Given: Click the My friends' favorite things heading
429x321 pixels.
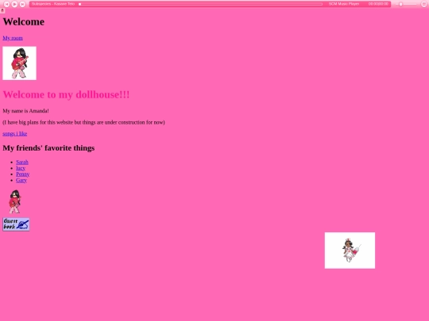Looking at the screenshot, I should click(48, 148).
